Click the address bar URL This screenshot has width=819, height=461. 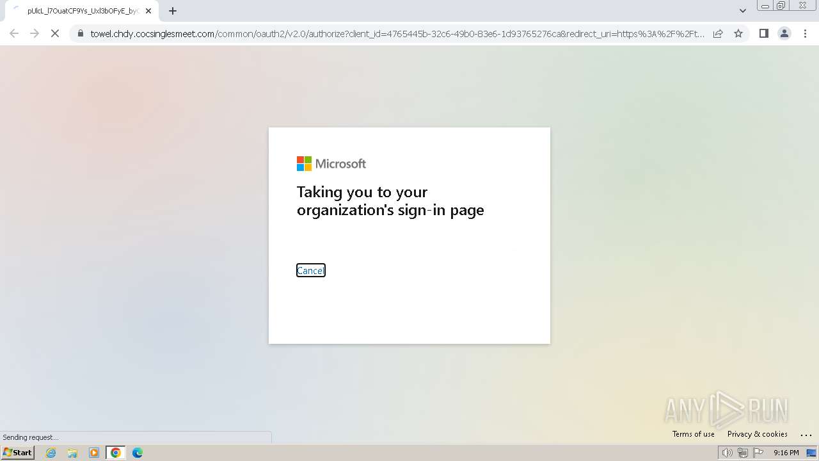(x=397, y=34)
